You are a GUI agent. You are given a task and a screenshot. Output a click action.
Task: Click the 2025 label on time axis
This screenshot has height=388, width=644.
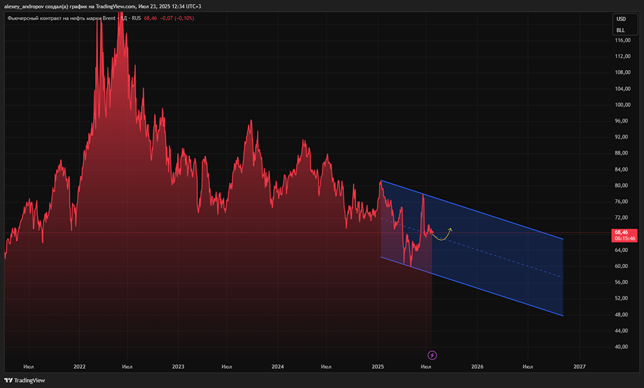pyautogui.click(x=377, y=367)
